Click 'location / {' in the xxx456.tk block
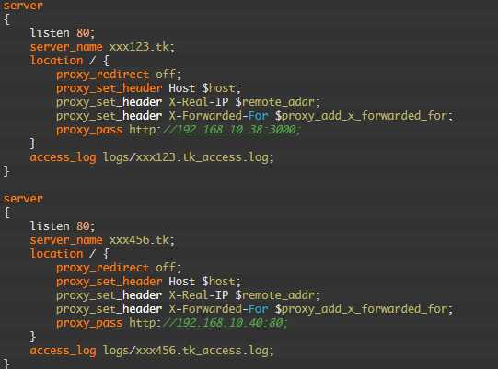Viewport: 498px width, 369px height. 70,254
